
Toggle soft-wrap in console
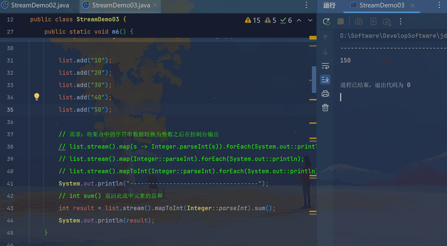[325, 66]
